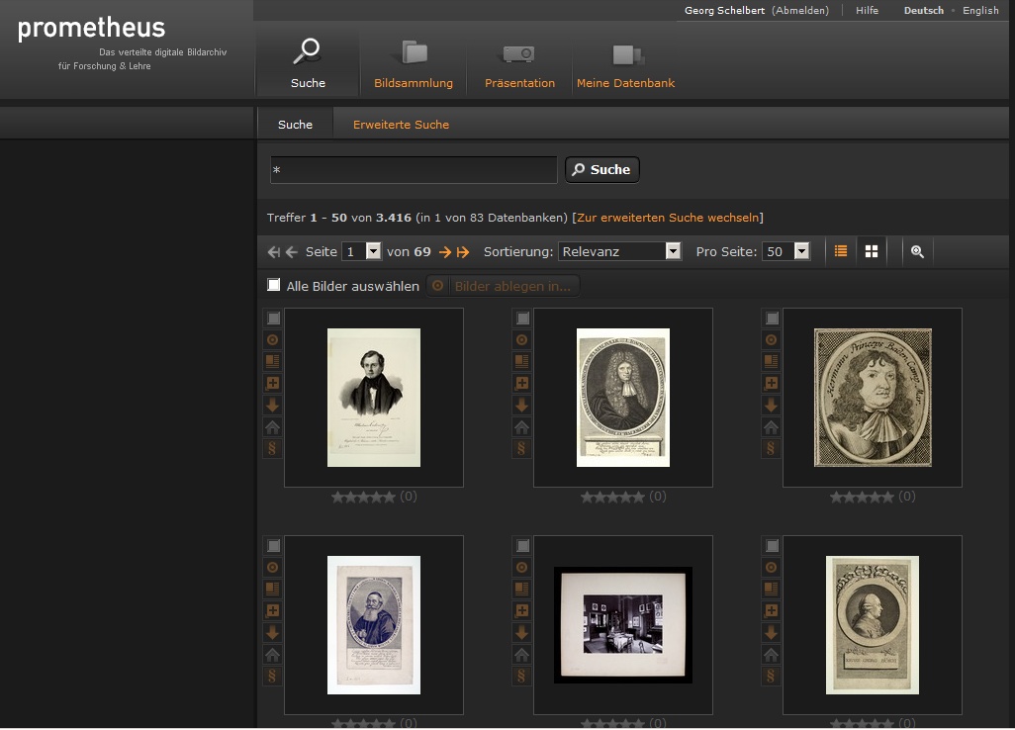The height and width of the screenshot is (730, 1015).
Task: Open the Pro Seite 50 dropdown
Action: tap(785, 251)
